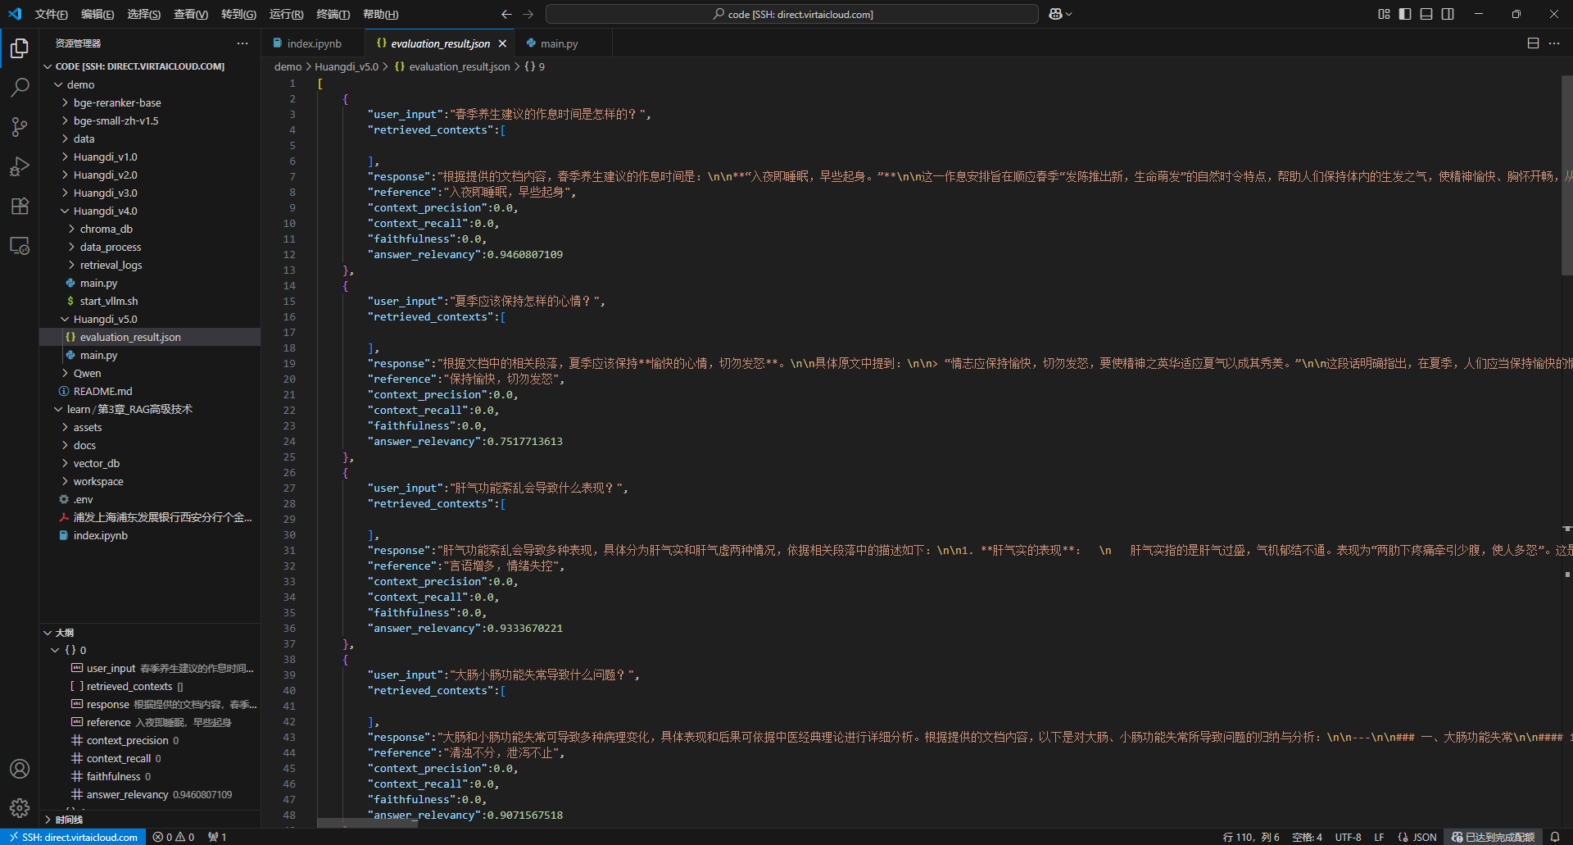The width and height of the screenshot is (1573, 845).
Task: Open Run and Debug view icon
Action: click(20, 166)
